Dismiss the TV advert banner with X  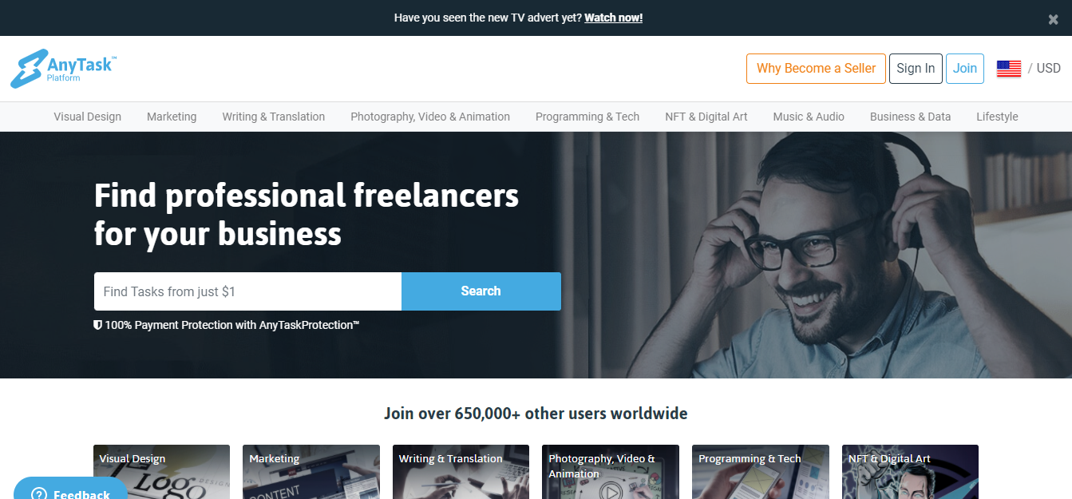(1053, 20)
